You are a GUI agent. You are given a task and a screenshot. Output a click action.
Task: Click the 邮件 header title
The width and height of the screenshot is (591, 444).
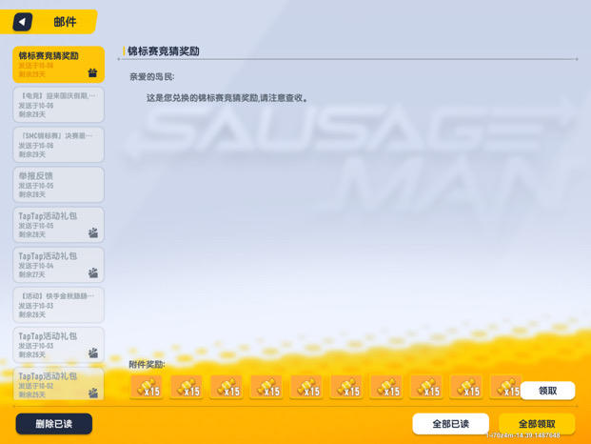point(65,22)
